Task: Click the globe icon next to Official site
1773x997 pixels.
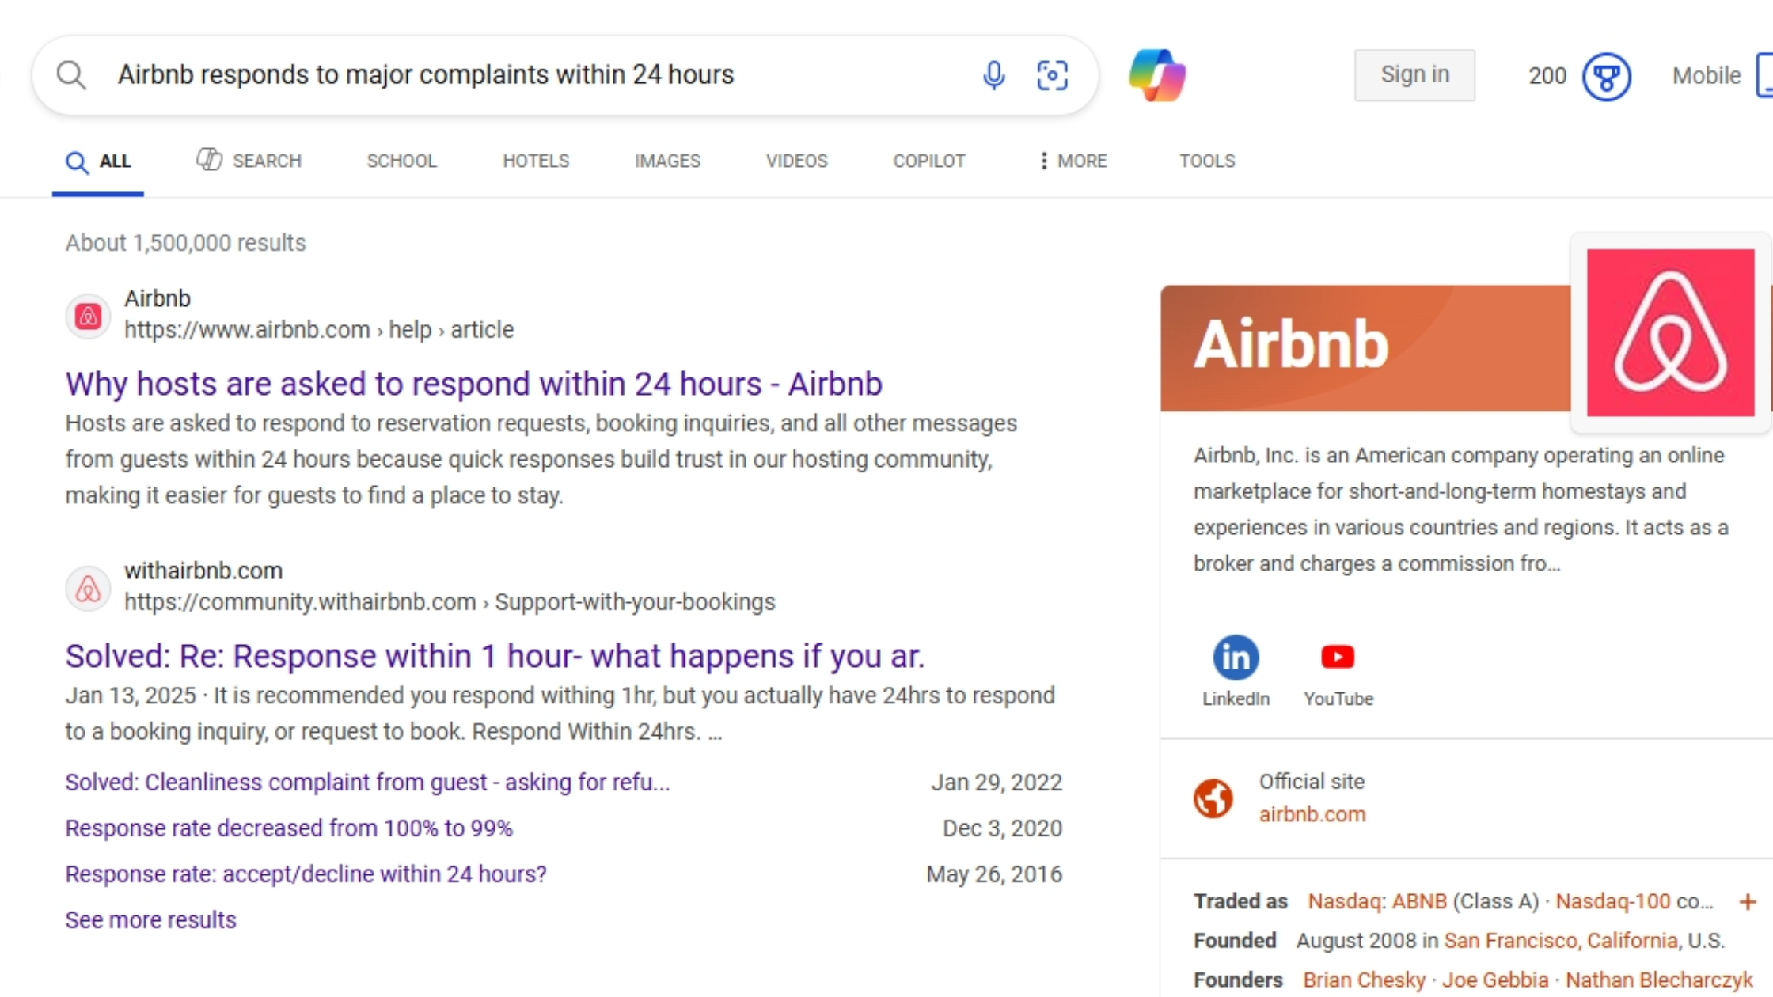Action: click(x=1213, y=797)
